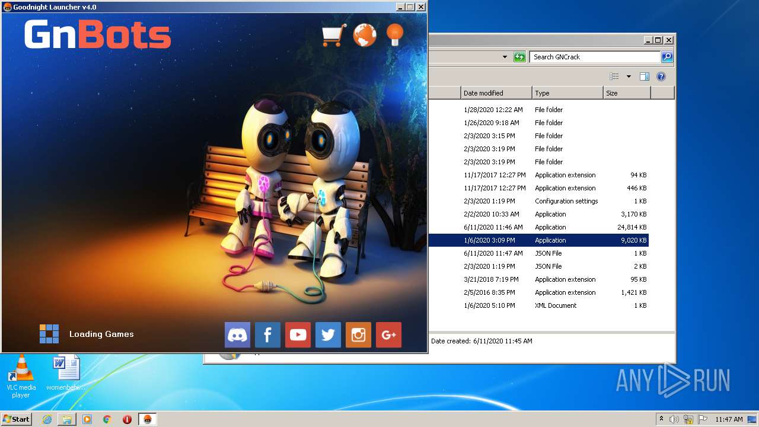The image size is (759, 427).
Task: Click the search magnifier in Explorer window
Action: coord(667,57)
